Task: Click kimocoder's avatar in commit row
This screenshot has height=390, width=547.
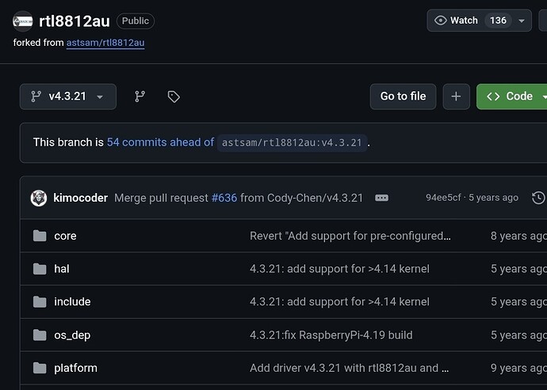Action: tap(38, 198)
